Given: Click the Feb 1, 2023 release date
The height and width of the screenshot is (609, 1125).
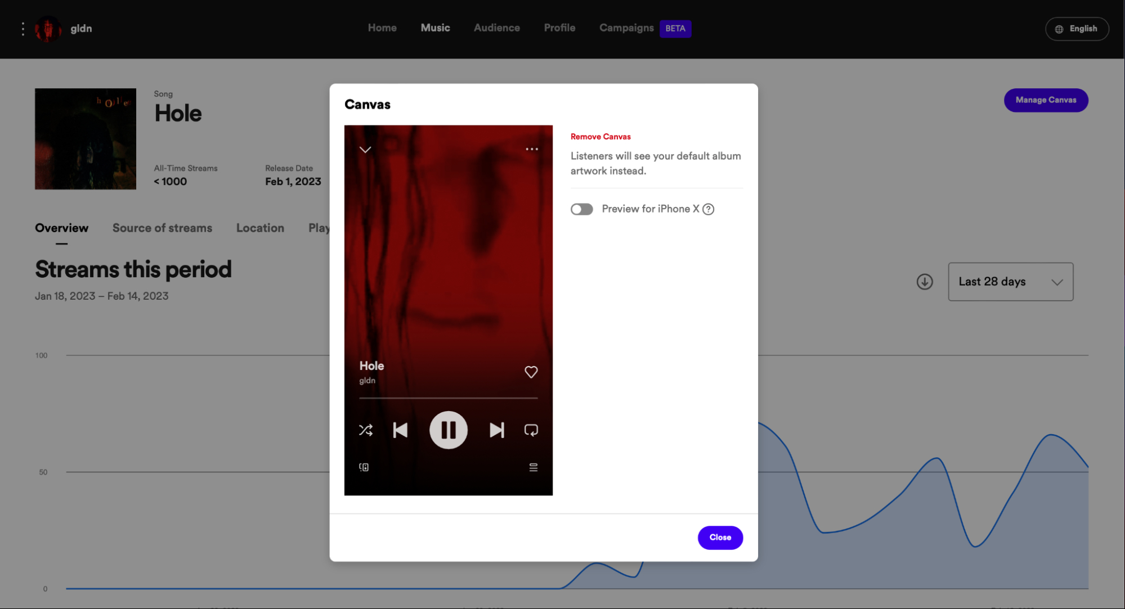Looking at the screenshot, I should 293,182.
